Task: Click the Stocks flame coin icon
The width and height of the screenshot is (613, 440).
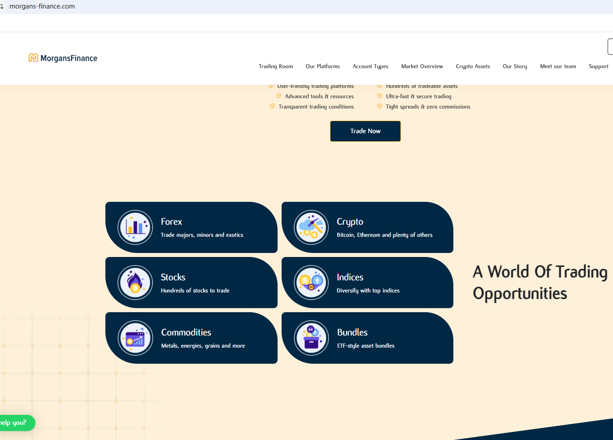Action: [x=135, y=283]
